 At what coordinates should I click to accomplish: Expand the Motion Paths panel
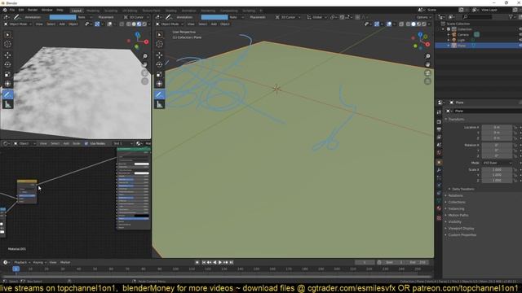(458, 215)
